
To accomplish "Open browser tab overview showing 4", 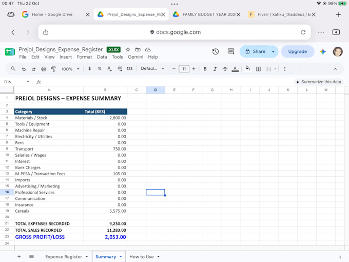I will (336, 32).
